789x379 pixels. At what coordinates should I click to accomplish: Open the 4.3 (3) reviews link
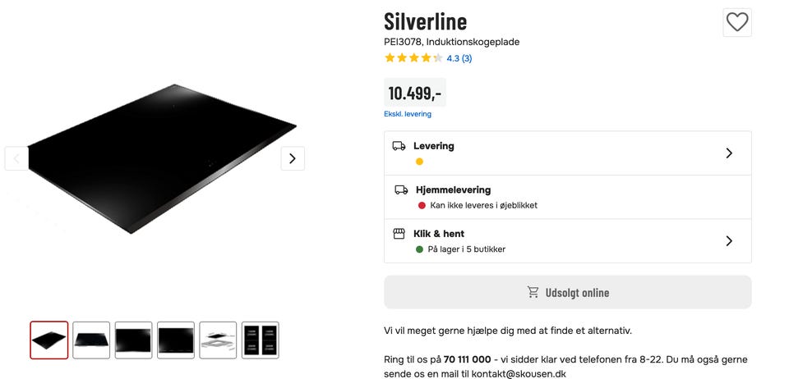tap(459, 58)
